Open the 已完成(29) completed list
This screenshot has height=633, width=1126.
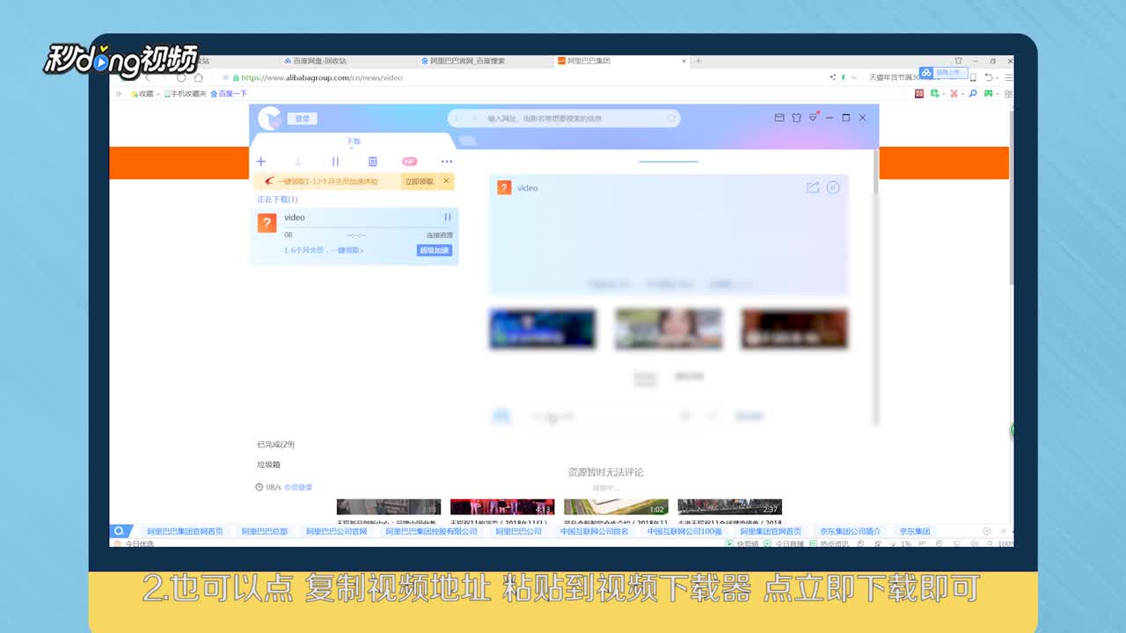[x=275, y=445]
